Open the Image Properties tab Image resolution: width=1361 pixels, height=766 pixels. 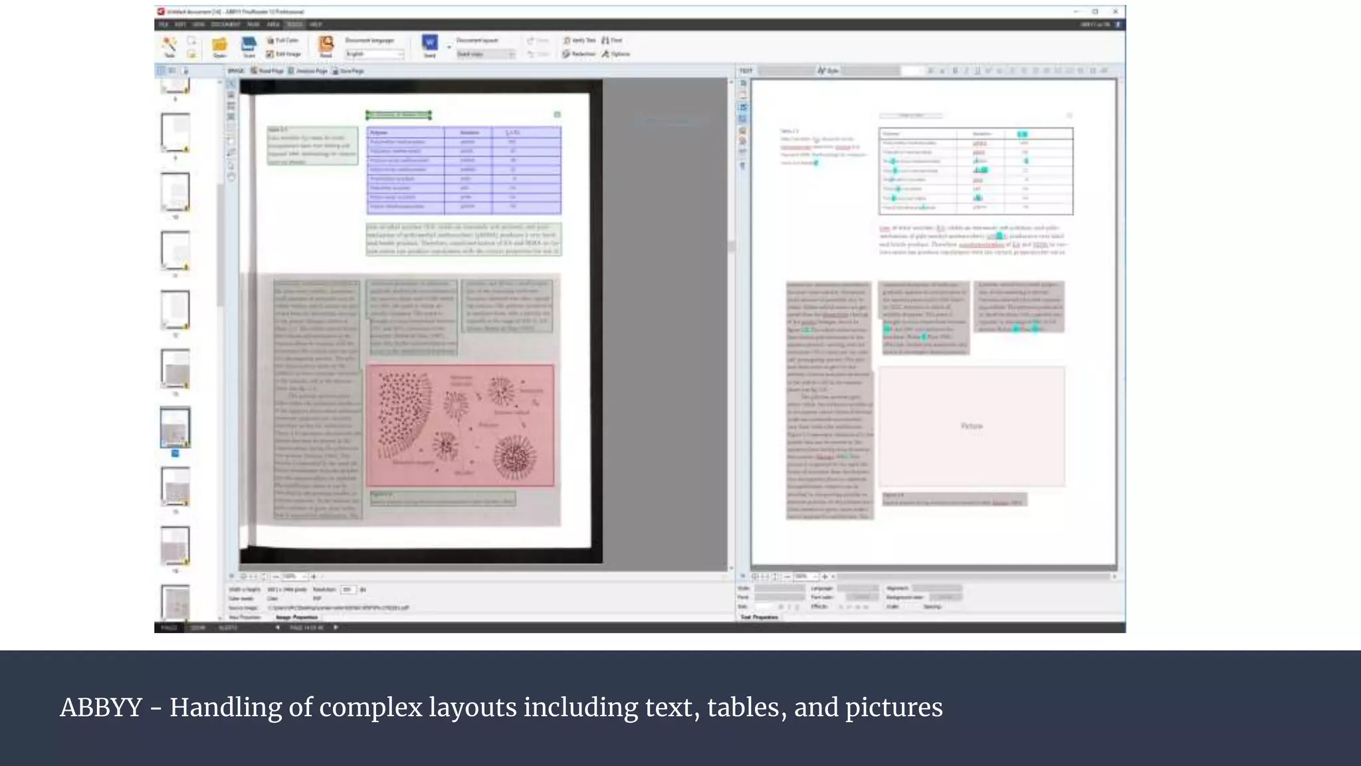point(296,617)
